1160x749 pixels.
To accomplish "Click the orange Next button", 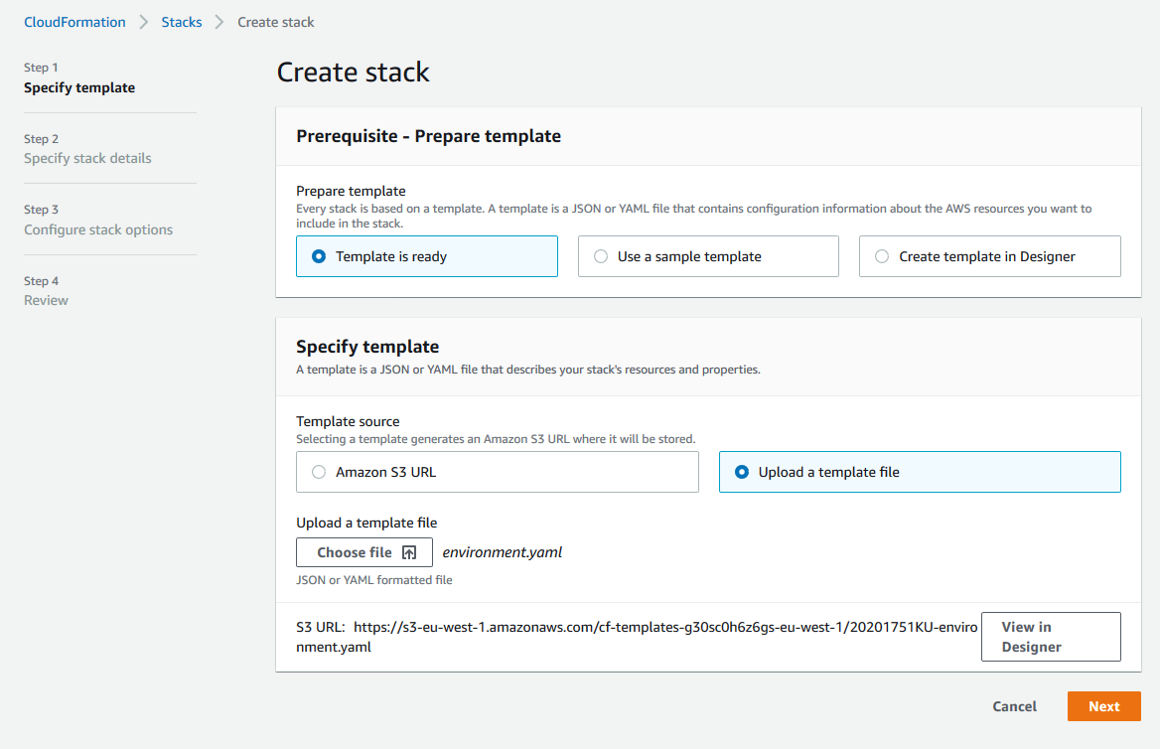I will [x=1103, y=706].
